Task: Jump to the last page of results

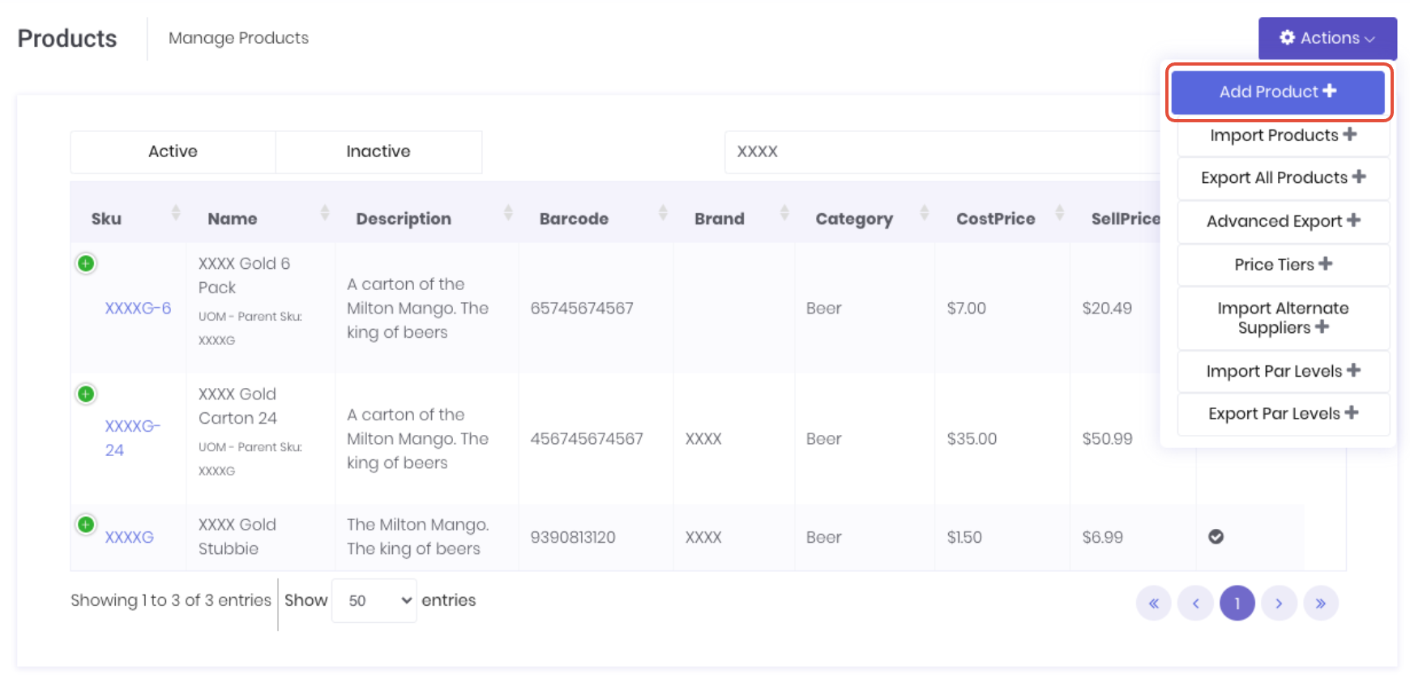Action: (x=1321, y=603)
